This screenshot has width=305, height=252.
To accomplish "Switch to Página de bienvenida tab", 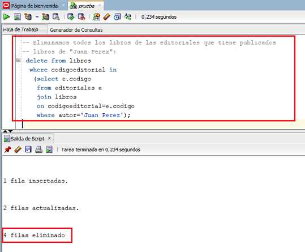I will pos(34,6).
